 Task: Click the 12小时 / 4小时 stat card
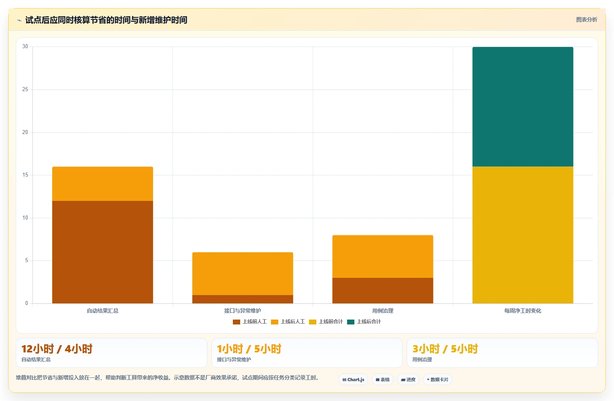[x=111, y=353]
